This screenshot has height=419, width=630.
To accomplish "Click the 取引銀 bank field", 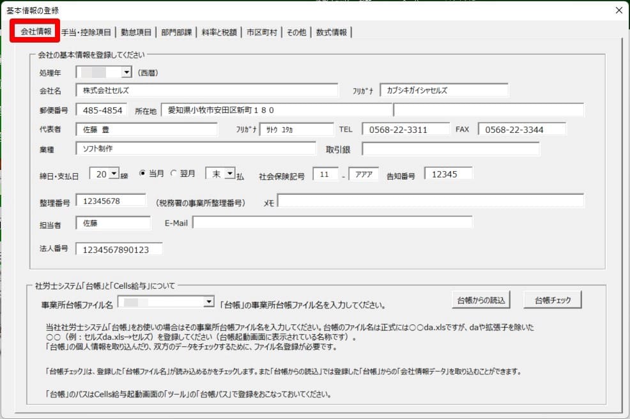I will click(x=450, y=149).
